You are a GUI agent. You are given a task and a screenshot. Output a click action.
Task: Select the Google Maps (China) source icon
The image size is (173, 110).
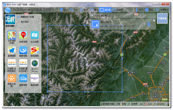[12, 35]
